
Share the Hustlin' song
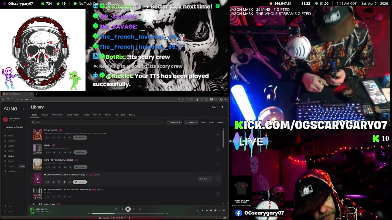(70, 152)
